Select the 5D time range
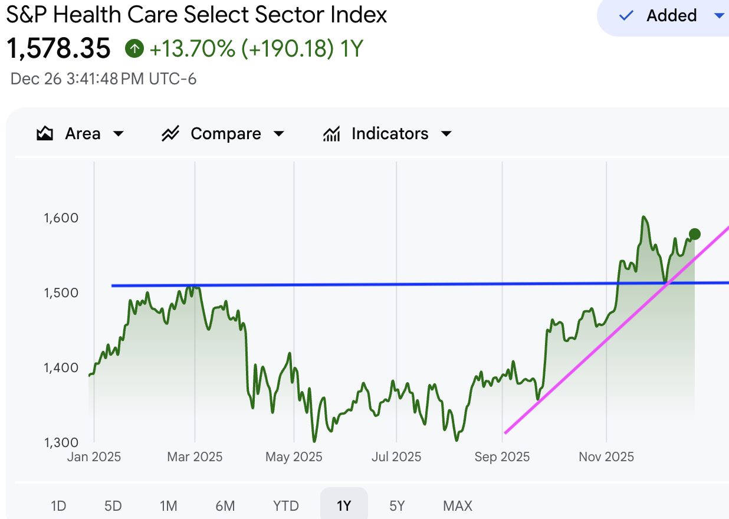This screenshot has width=729, height=519. coord(113,505)
